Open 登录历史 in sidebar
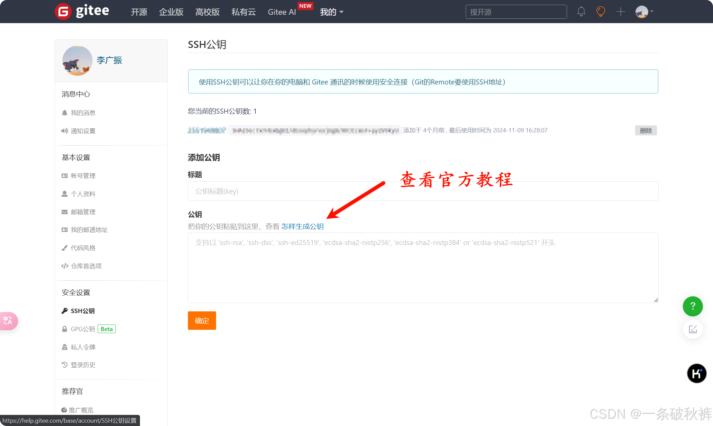This screenshot has width=713, height=426. (x=83, y=365)
